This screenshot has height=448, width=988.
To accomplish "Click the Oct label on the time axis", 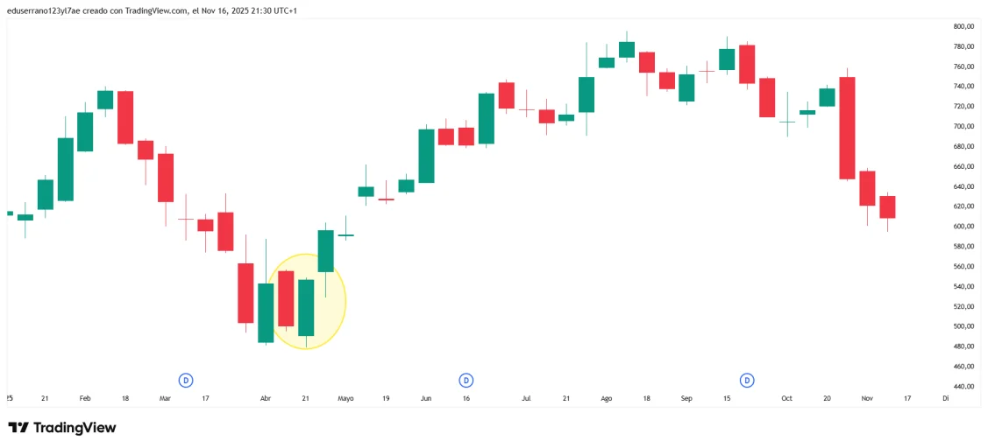I will coord(786,399).
